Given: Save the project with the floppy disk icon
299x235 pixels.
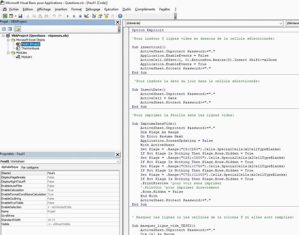Looking at the screenshot, I should [20, 16].
